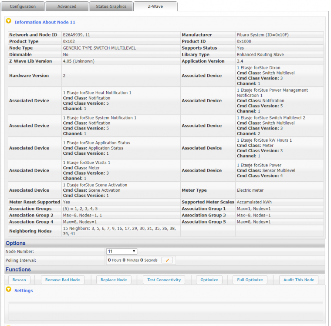Run Test Connectivity for this node
The height and width of the screenshot is (326, 331).
pos(164,280)
